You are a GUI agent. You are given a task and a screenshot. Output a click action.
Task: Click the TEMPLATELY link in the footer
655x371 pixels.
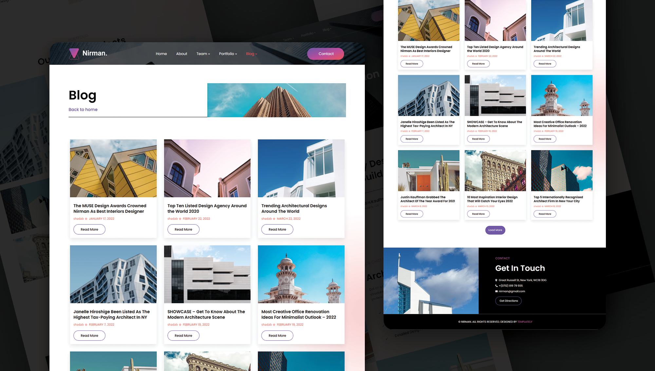[524, 322]
